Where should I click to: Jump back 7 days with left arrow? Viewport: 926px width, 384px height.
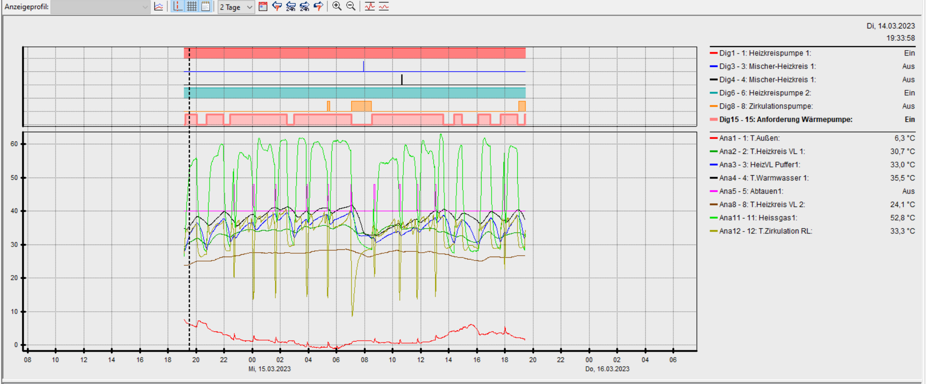(x=277, y=7)
